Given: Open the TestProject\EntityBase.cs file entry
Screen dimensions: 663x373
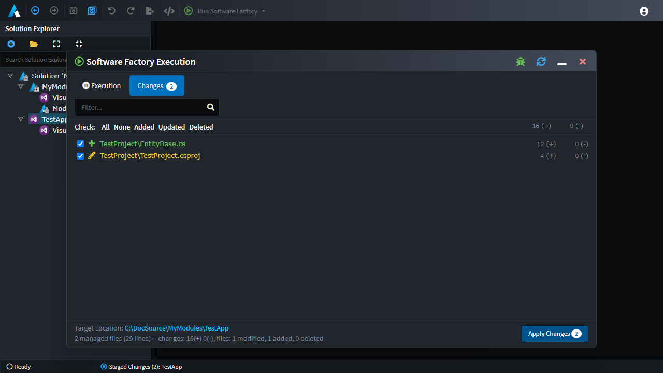Looking at the screenshot, I should coord(142,144).
